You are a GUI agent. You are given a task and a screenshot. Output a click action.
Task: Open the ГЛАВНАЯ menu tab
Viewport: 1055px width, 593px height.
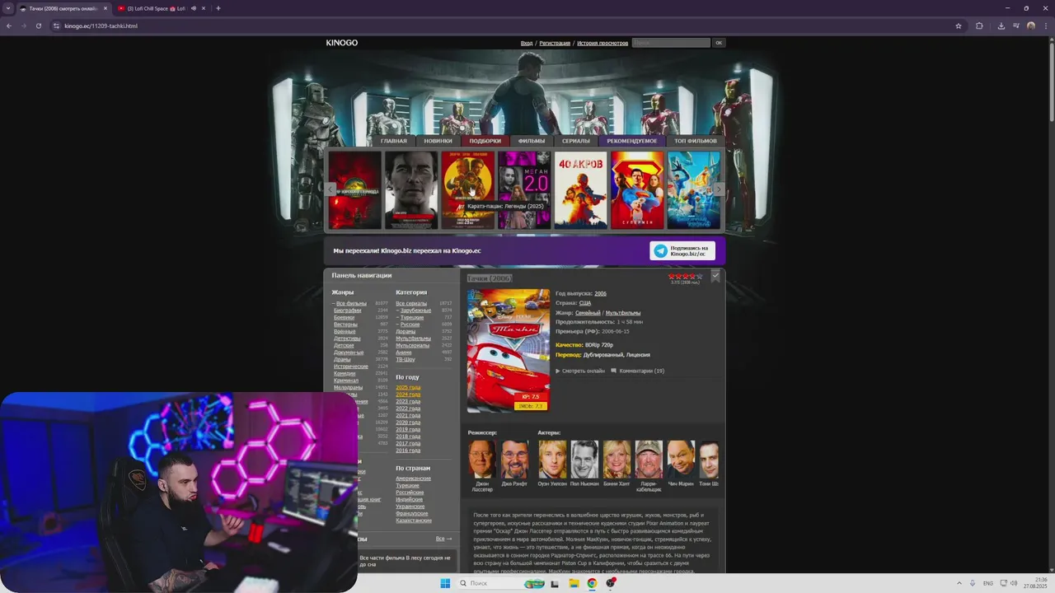393,141
